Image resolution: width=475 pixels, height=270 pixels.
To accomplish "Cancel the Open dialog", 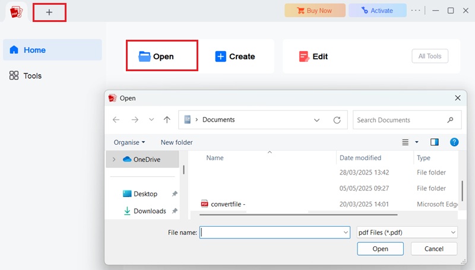I will click(x=434, y=249).
